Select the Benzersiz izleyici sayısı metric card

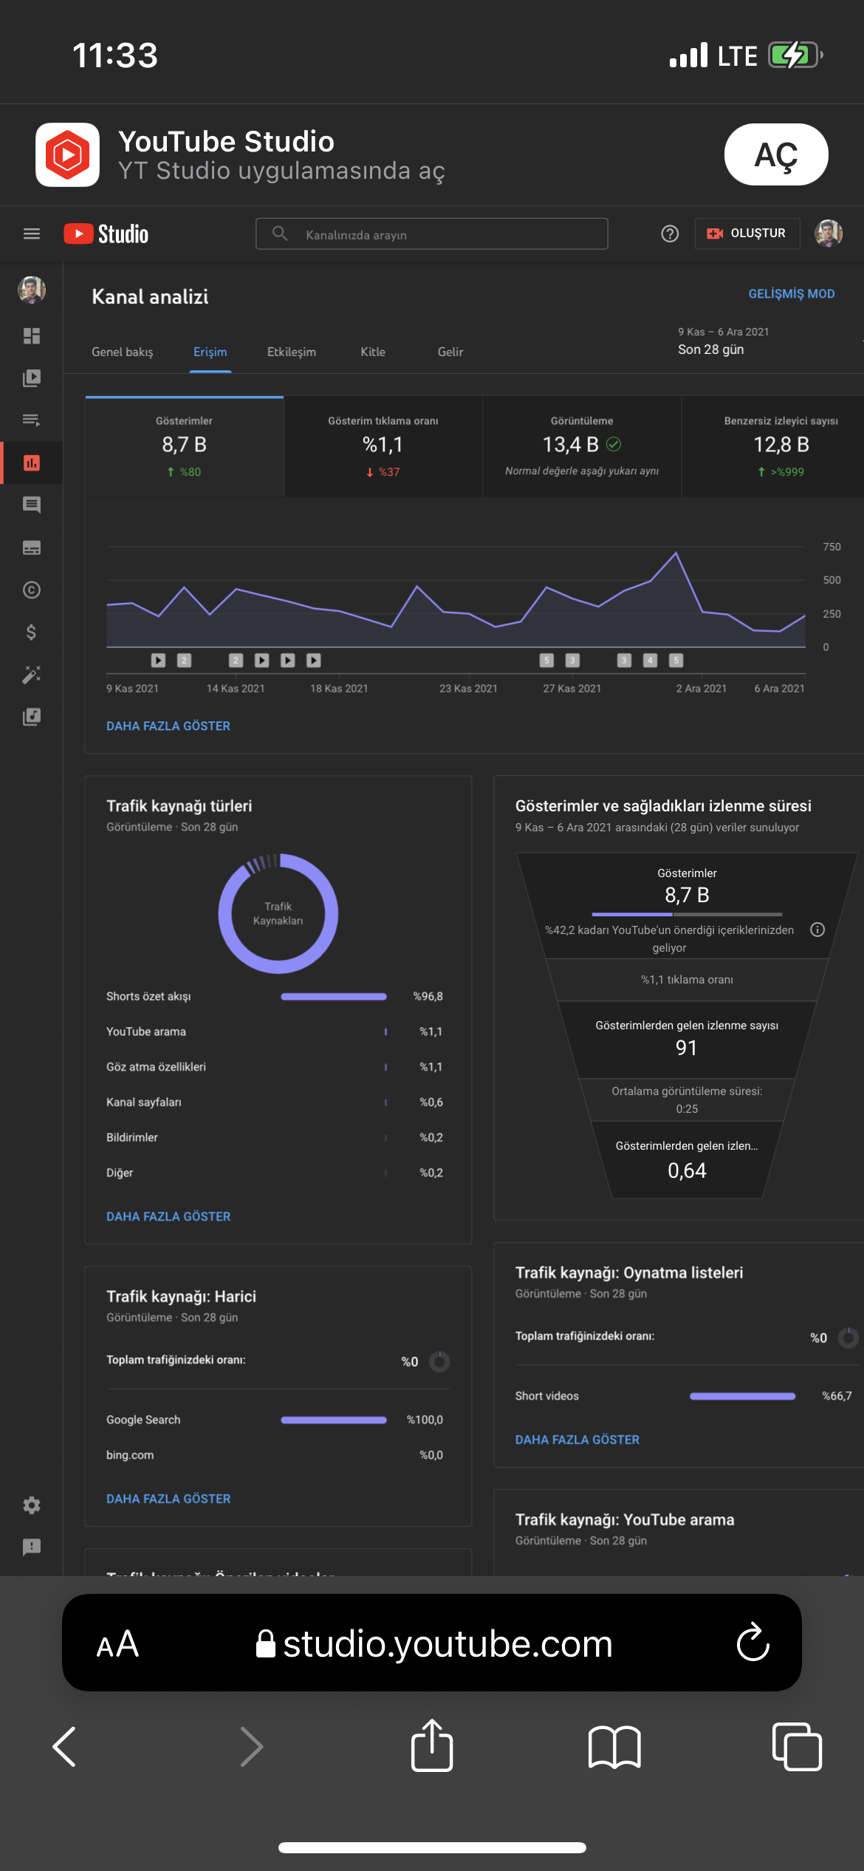click(x=773, y=446)
